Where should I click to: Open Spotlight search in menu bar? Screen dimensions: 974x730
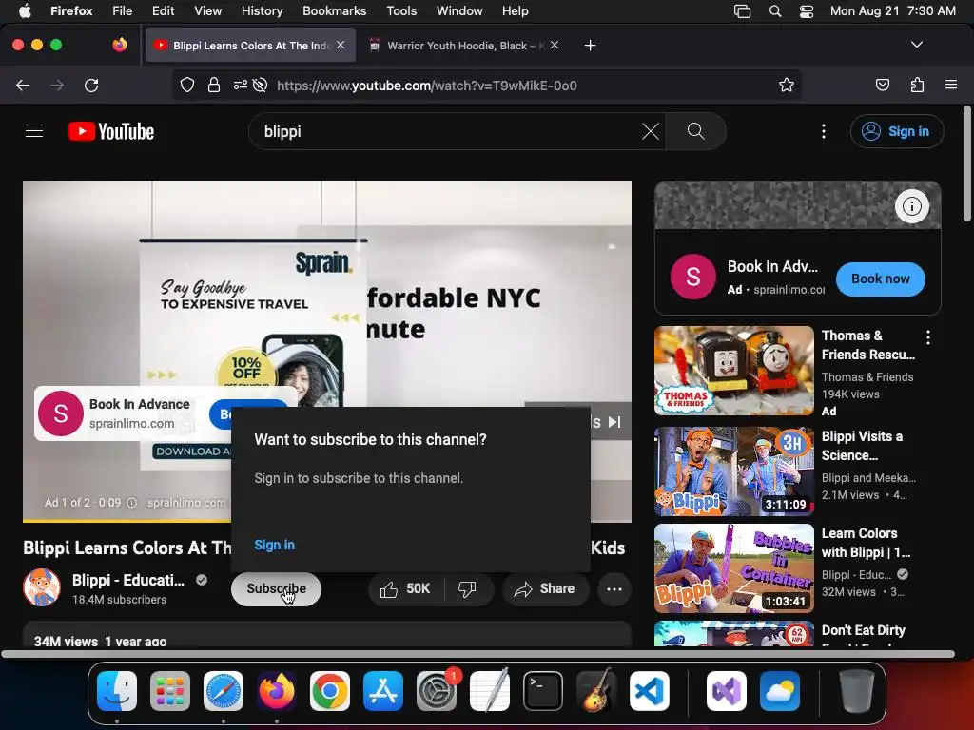click(x=774, y=10)
